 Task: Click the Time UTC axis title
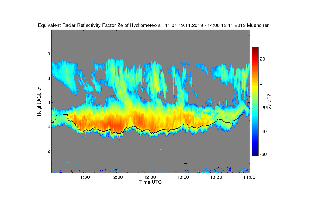point(151,182)
